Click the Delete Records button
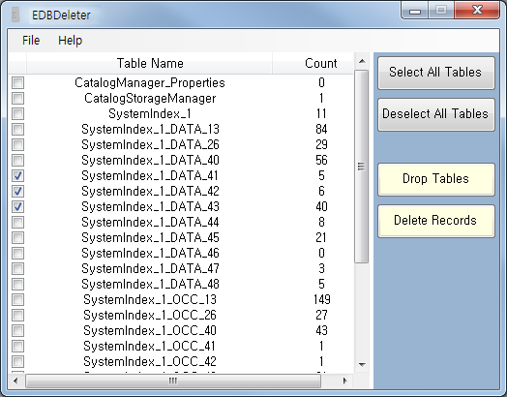Image resolution: width=507 pixels, height=397 pixels. pyautogui.click(x=435, y=221)
